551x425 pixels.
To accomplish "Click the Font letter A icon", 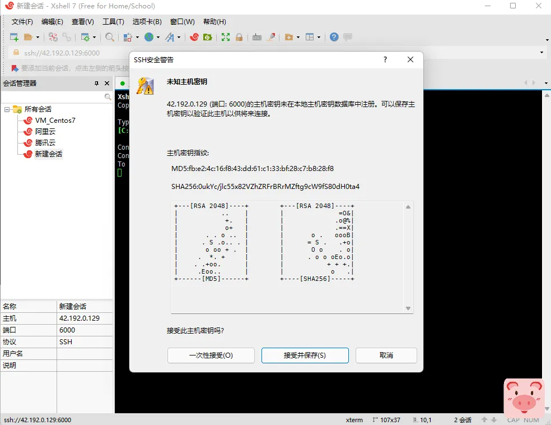I will point(170,37).
